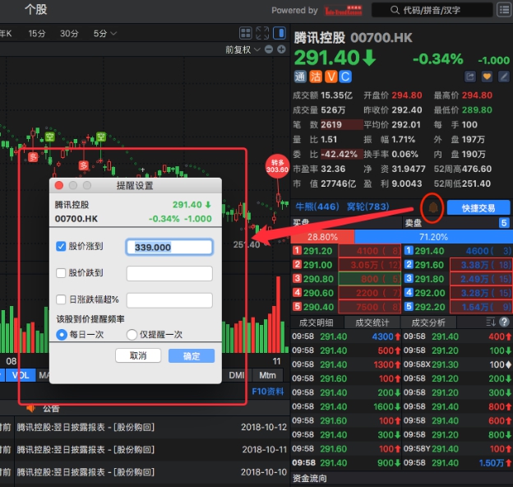Click the 股价跌到 price input field
The height and width of the screenshot is (487, 513).
(169, 273)
